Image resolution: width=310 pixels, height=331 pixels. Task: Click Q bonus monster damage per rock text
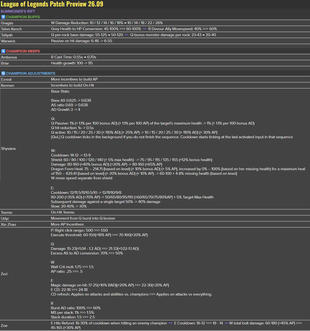click(x=173, y=35)
